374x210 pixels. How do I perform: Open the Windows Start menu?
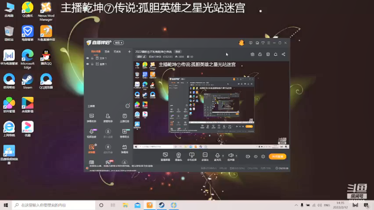pyautogui.click(x=6, y=205)
